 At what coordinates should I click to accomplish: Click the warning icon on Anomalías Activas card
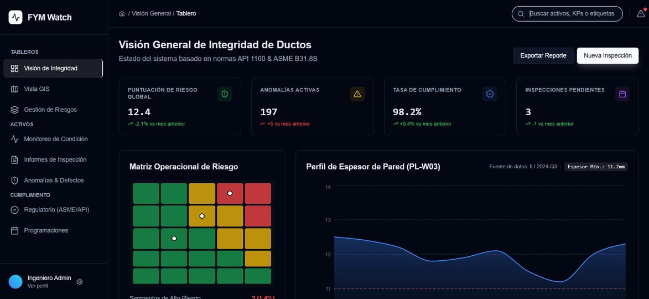coord(357,94)
